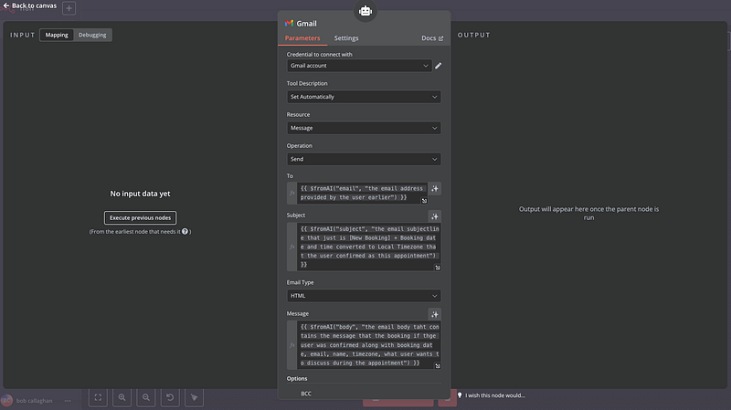This screenshot has height=410, width=731.
Task: Open the Email Type dropdown set to HTML
Action: click(x=364, y=296)
